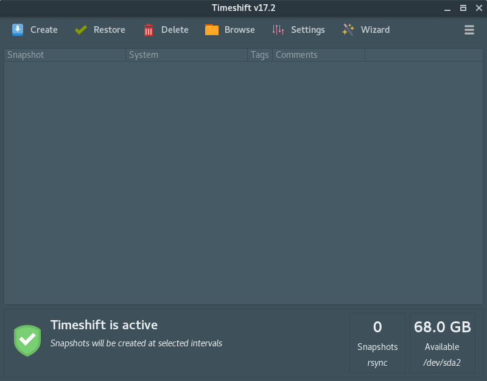Open the Browse snapshots folder icon

(x=212, y=29)
